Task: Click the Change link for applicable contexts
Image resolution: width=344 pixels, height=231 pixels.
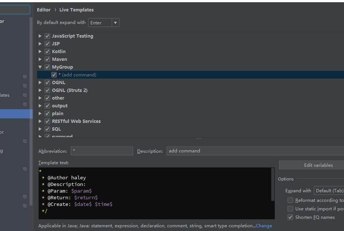Action: coord(264,226)
